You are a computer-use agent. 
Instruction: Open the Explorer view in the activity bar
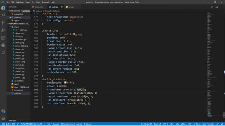[3, 8]
